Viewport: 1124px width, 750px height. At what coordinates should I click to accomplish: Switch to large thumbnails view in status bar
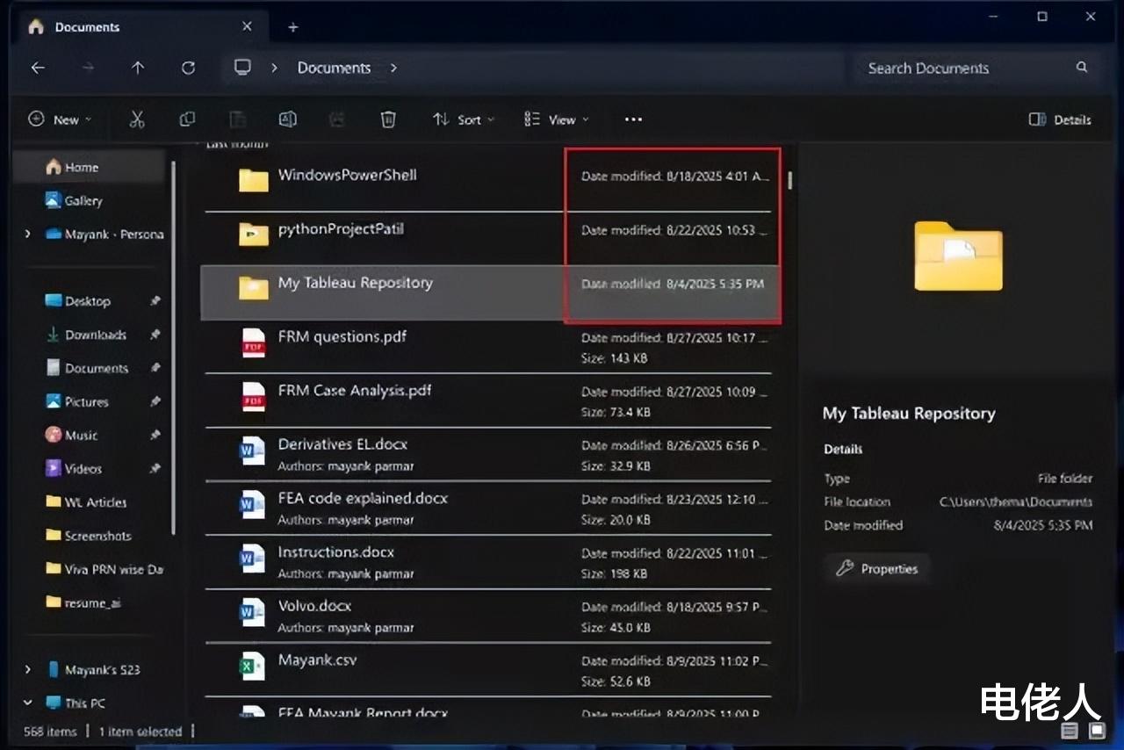pos(1097,731)
